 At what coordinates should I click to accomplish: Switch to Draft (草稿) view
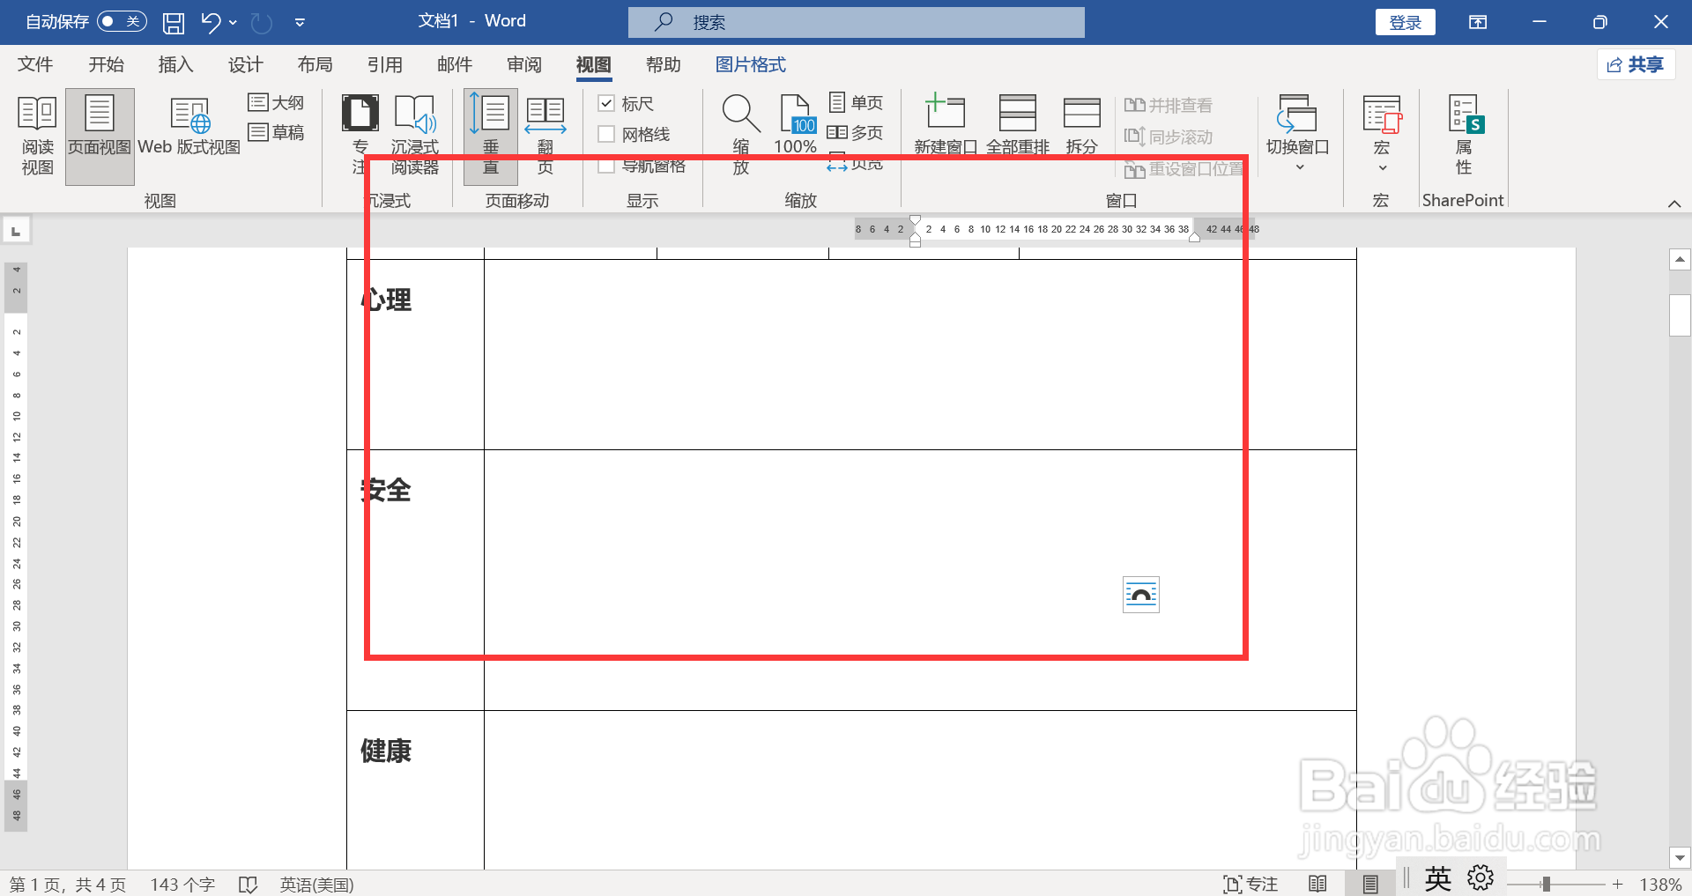(276, 132)
